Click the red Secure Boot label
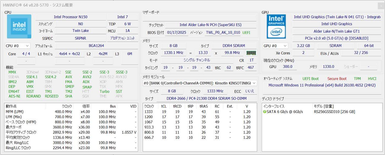Viewport: 385px width, 155px height. point(337,79)
